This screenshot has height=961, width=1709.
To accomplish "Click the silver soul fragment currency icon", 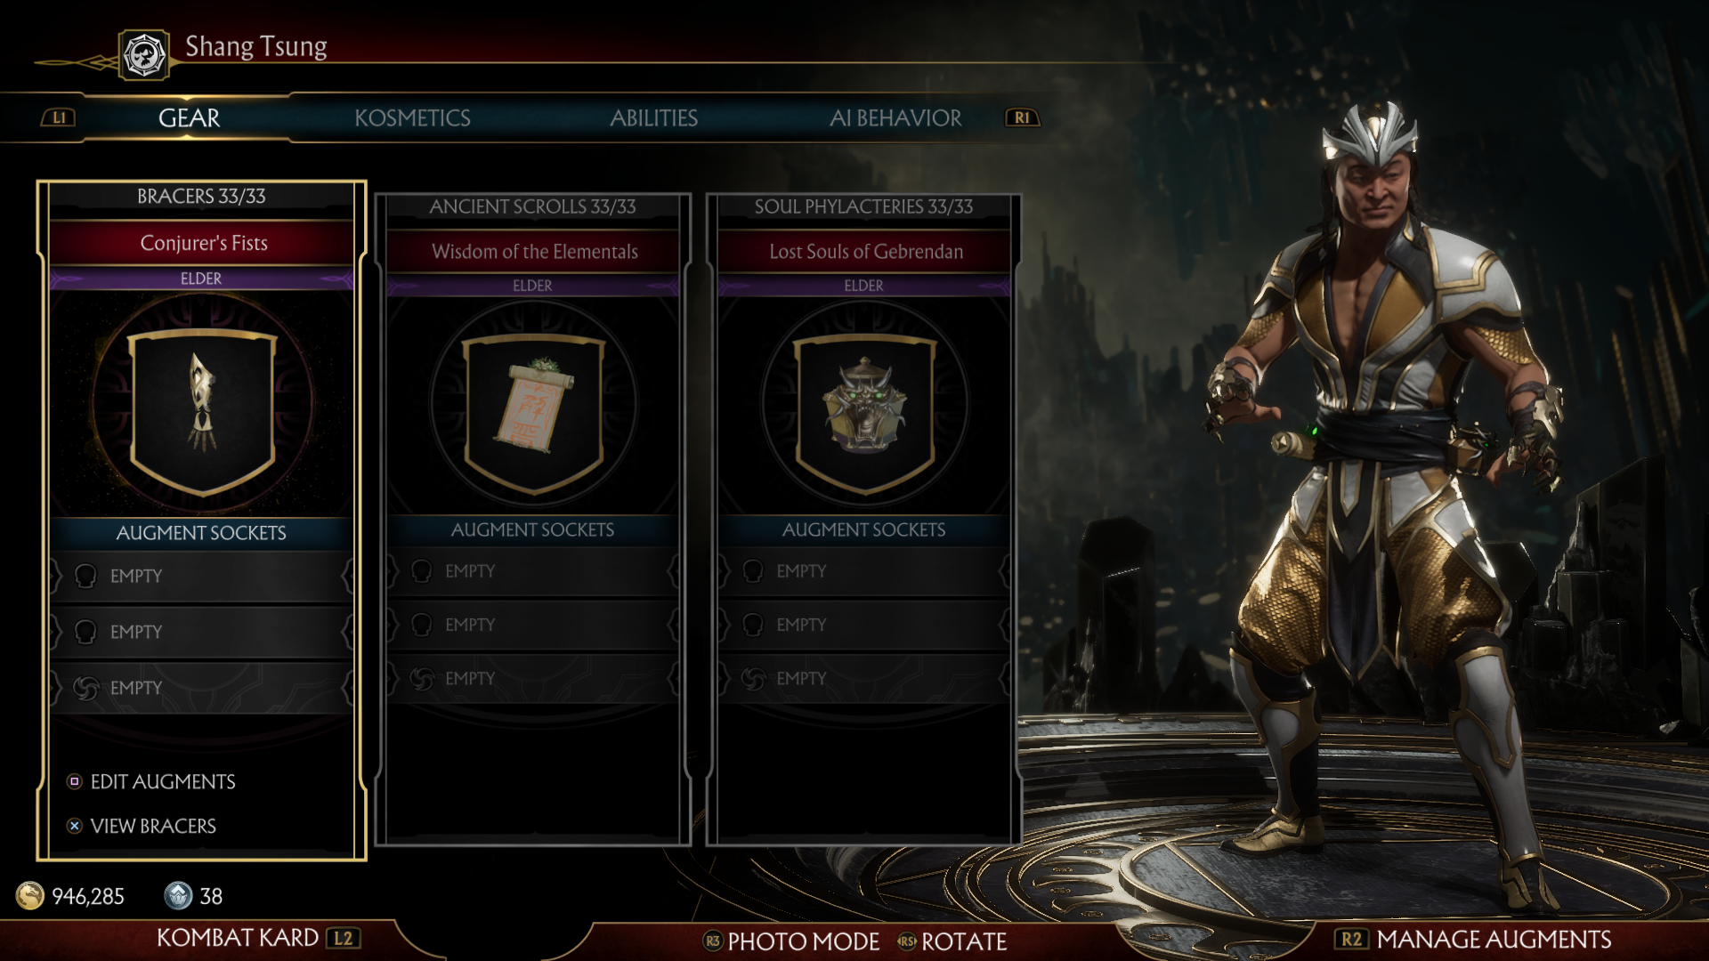I will [x=178, y=896].
